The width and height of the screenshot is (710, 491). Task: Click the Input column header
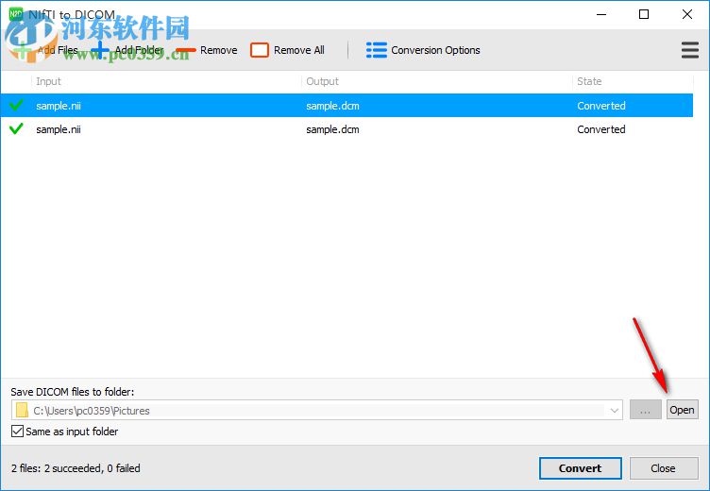[x=48, y=81]
